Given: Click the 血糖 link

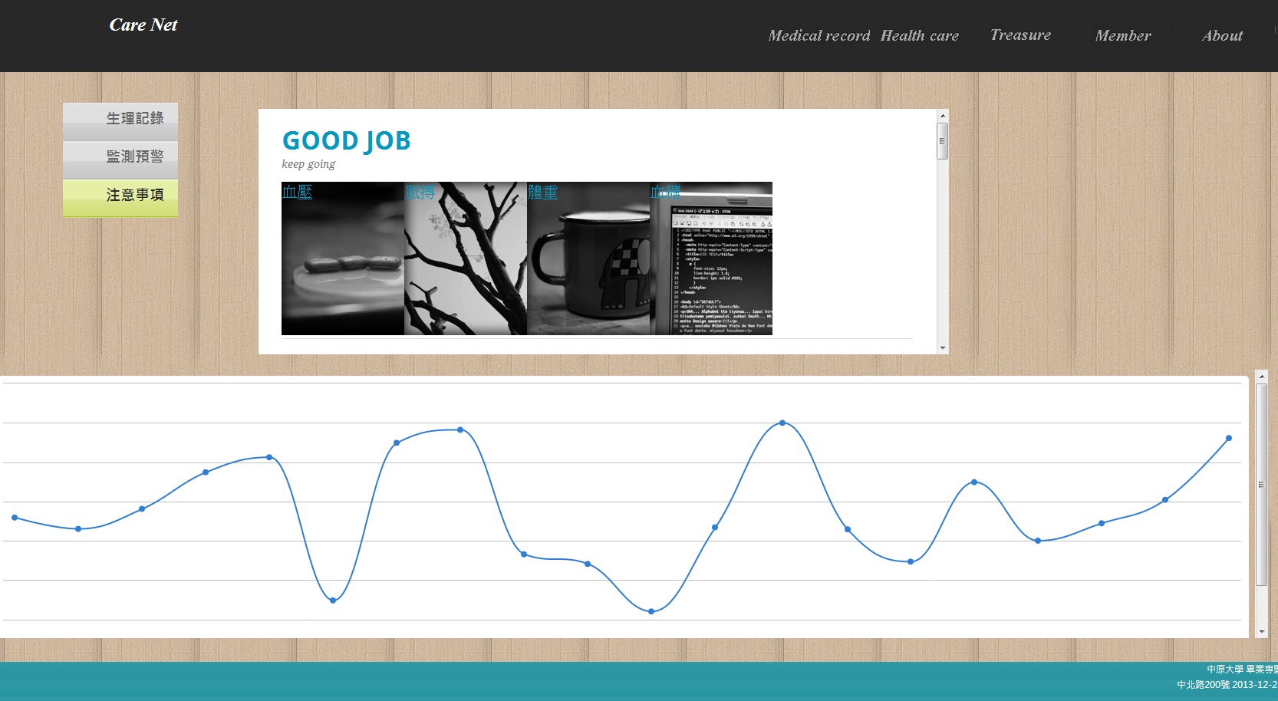Looking at the screenshot, I should tap(665, 191).
